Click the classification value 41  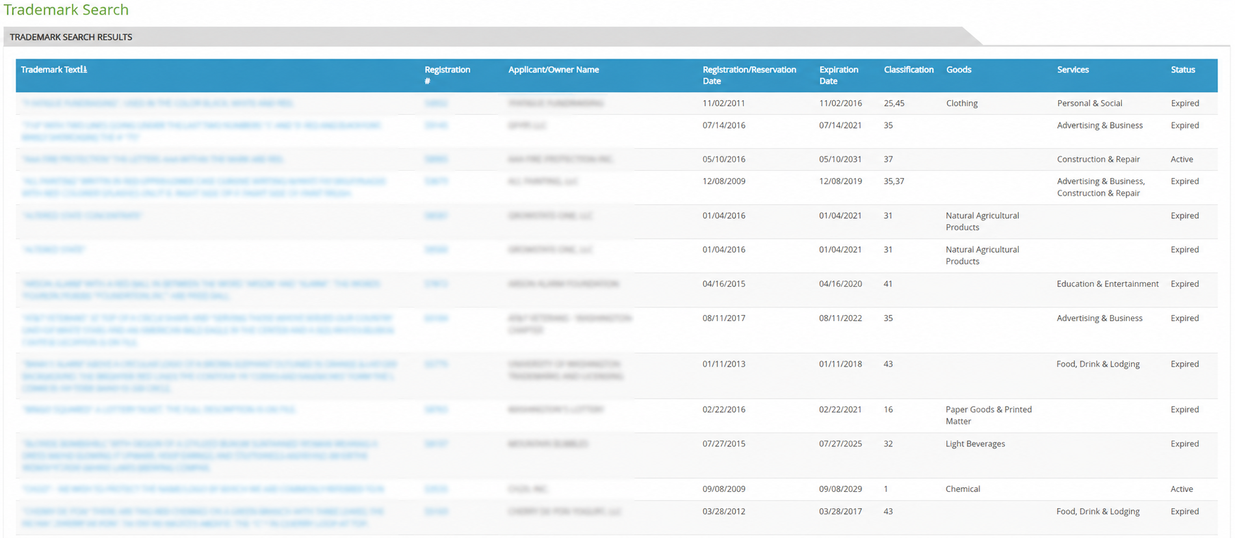889,284
